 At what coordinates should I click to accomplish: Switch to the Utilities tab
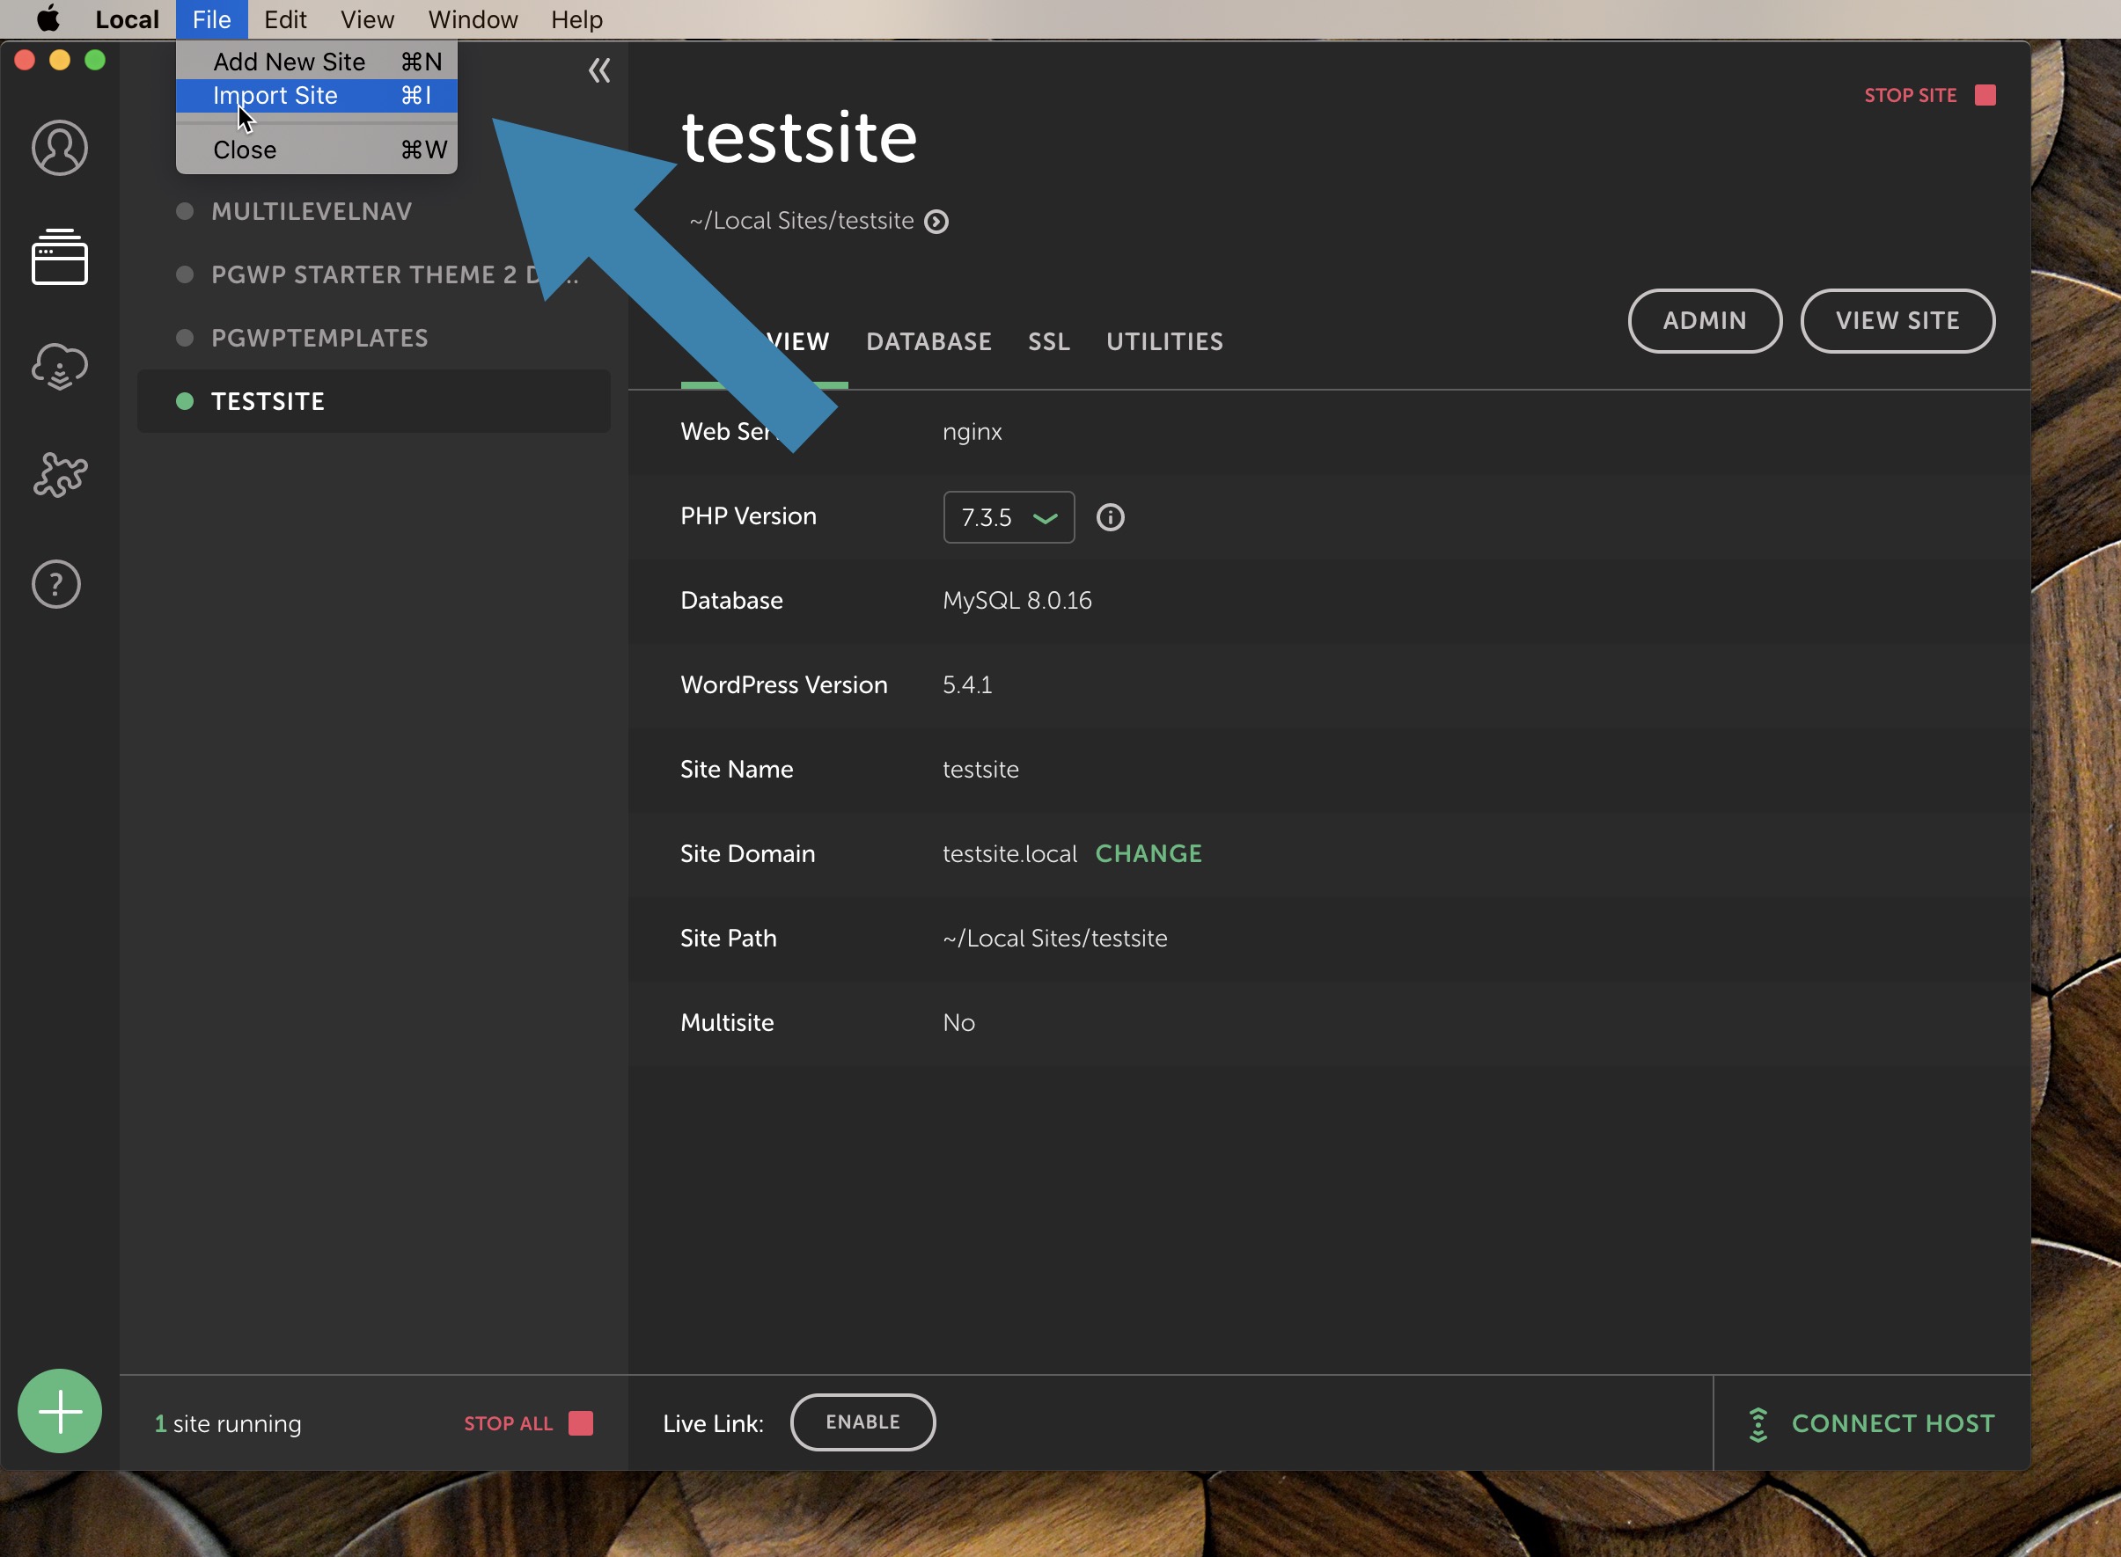(1164, 341)
